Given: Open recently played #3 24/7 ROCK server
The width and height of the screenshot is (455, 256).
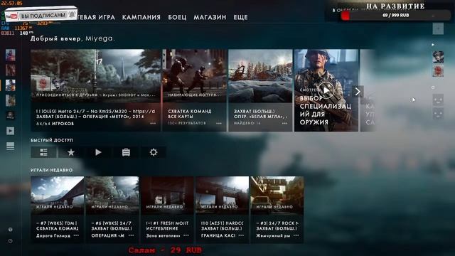Looking at the screenshot, I should (x=277, y=210).
